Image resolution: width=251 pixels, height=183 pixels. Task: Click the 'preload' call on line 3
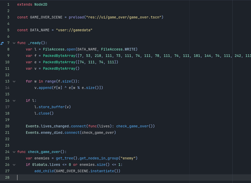click(76, 17)
